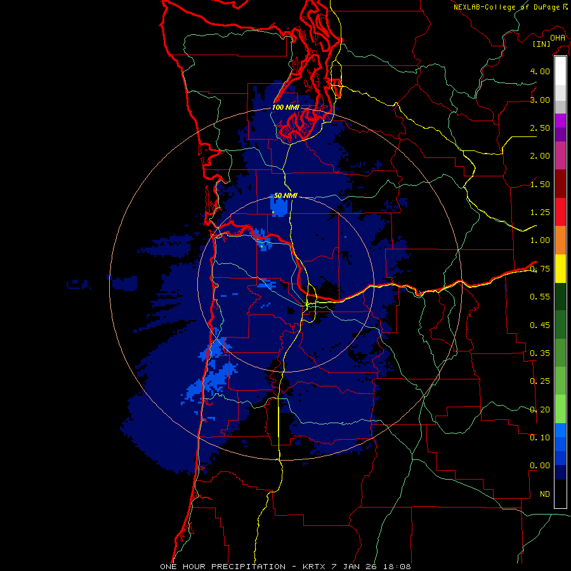The height and width of the screenshot is (571, 571).
Task: Click the bright magenta legend swatch
Action: 560,121
